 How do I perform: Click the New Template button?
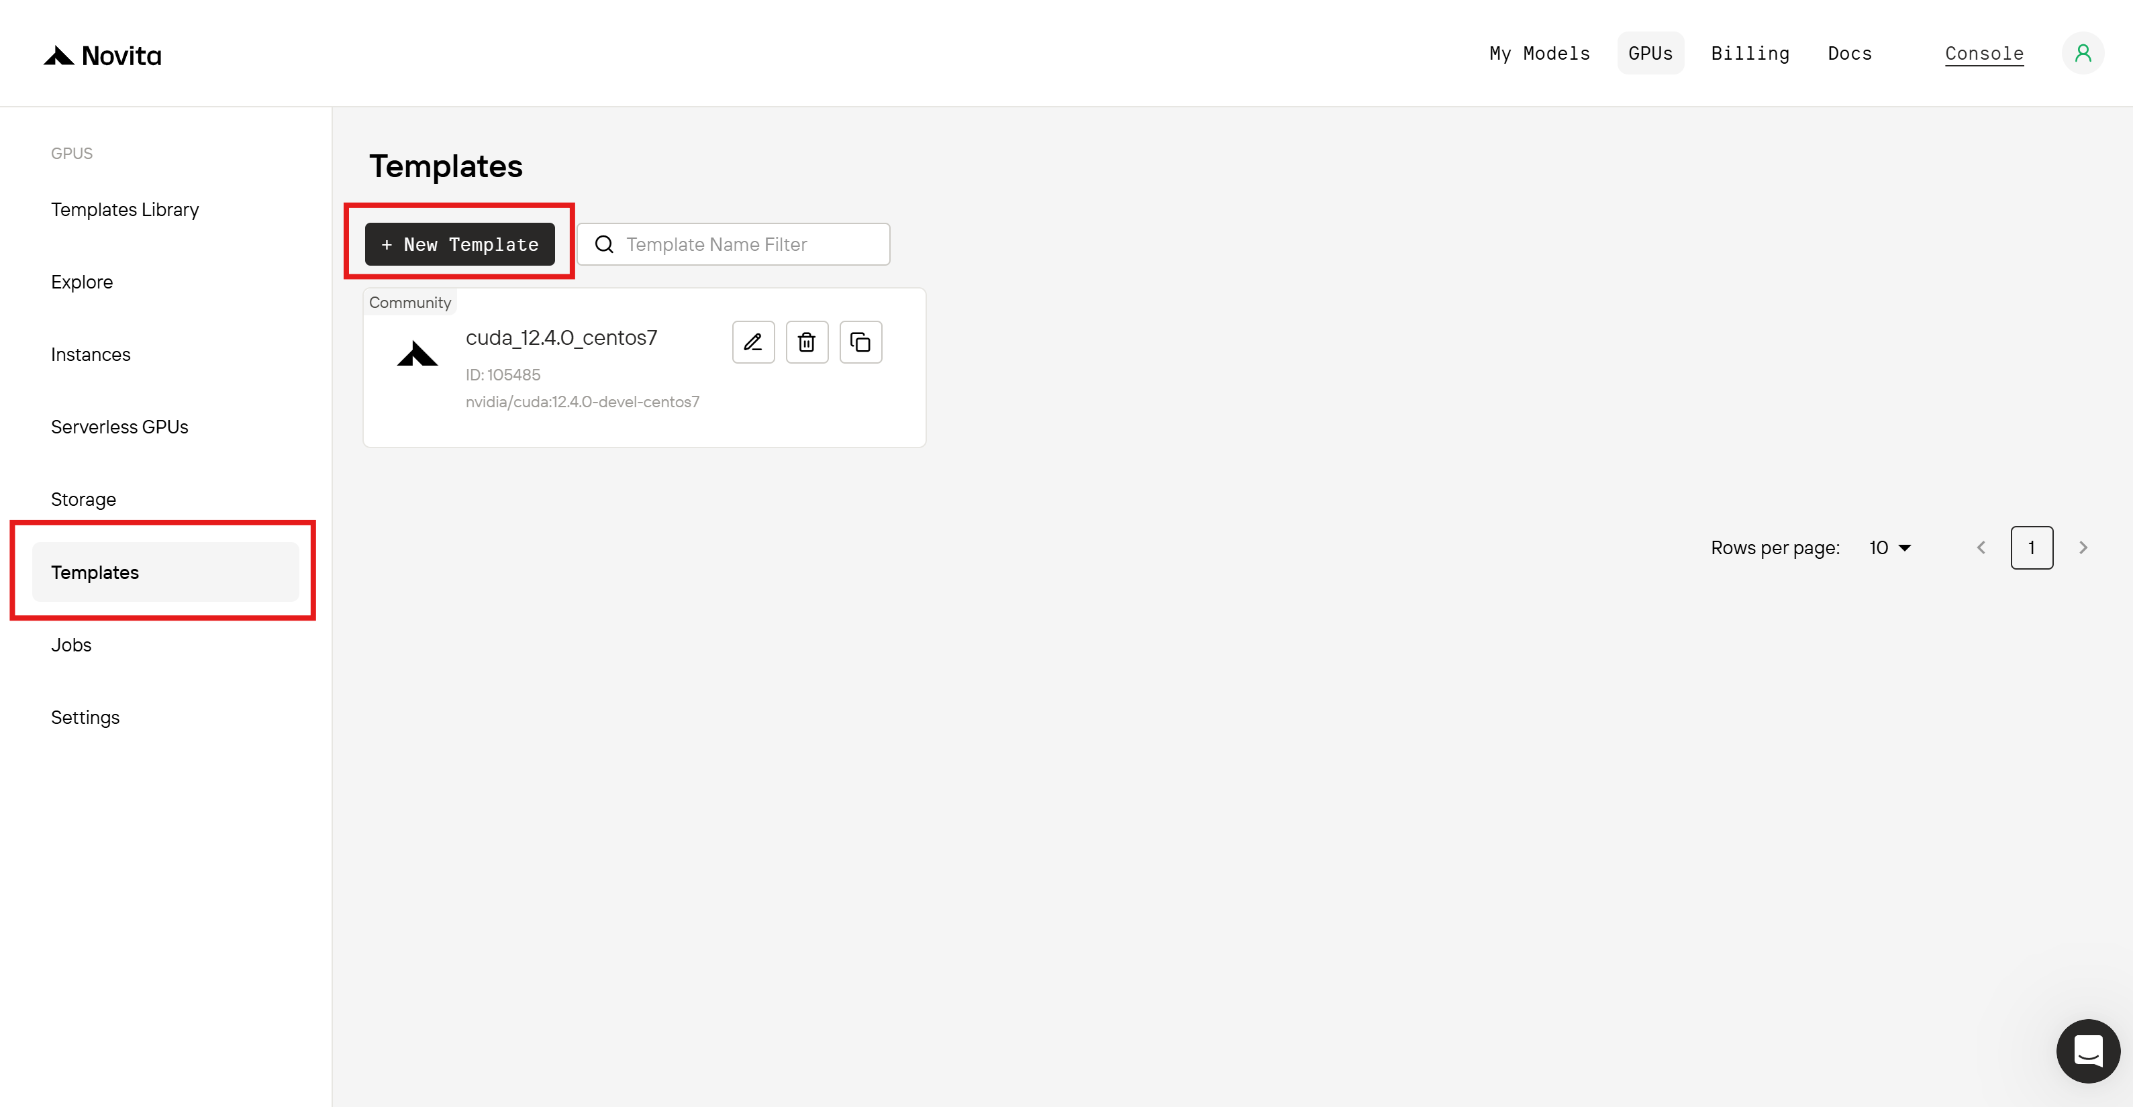[460, 244]
